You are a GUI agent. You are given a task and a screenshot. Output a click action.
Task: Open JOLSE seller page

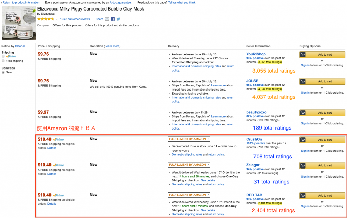pyautogui.click(x=252, y=81)
